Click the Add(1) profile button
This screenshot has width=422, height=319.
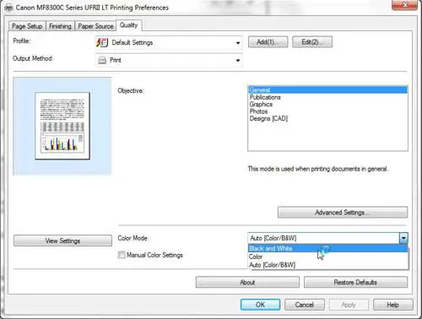point(268,42)
